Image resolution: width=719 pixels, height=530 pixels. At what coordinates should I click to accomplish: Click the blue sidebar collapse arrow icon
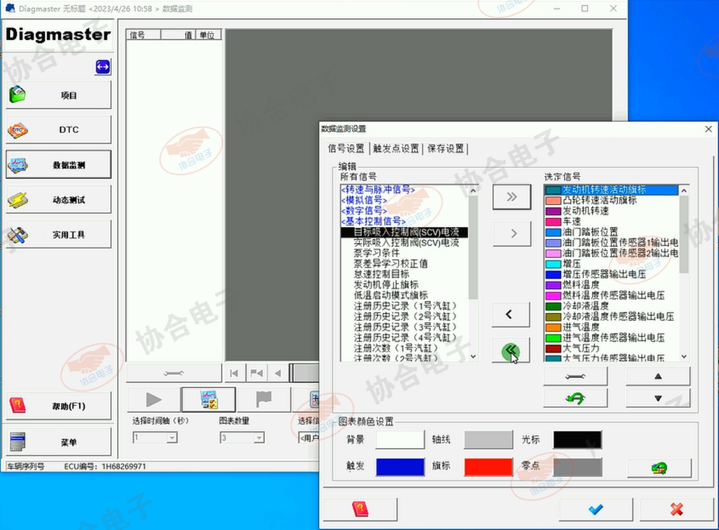tap(103, 67)
